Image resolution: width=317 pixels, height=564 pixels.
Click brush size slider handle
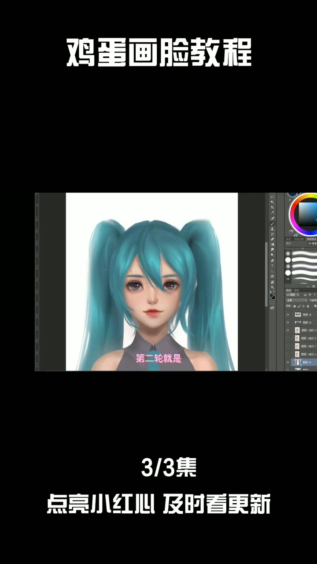click(303, 249)
